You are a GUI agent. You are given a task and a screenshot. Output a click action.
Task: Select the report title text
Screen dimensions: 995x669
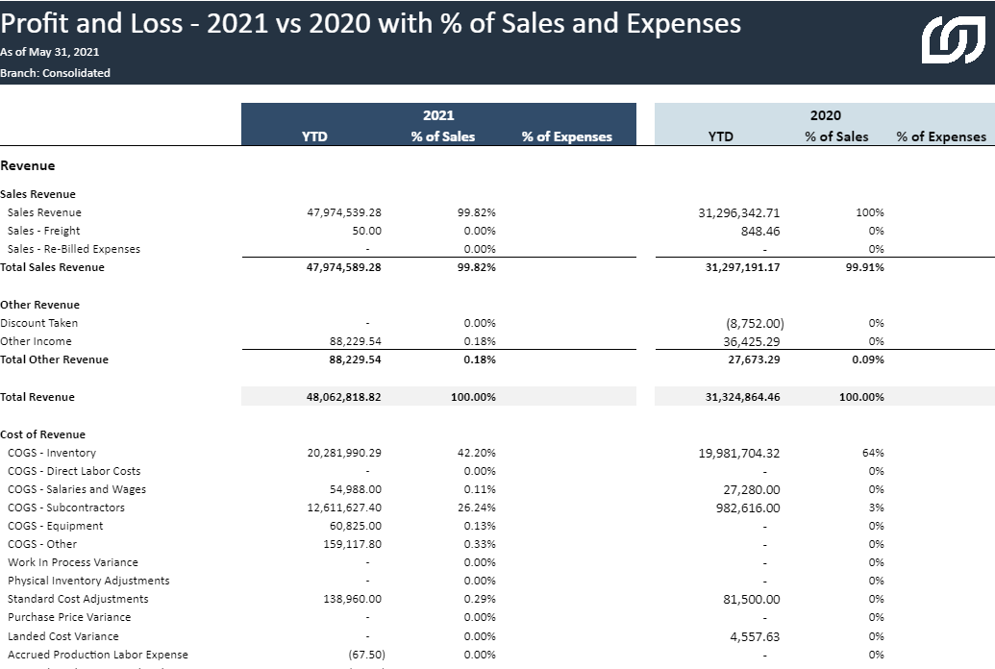click(x=371, y=23)
